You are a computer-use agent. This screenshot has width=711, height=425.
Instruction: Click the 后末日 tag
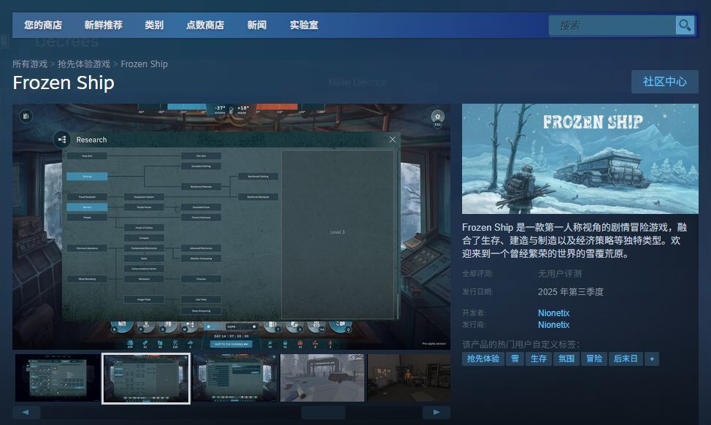pos(625,359)
